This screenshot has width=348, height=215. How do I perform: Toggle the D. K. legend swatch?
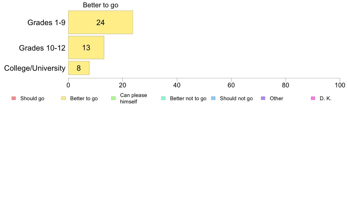coord(313,98)
